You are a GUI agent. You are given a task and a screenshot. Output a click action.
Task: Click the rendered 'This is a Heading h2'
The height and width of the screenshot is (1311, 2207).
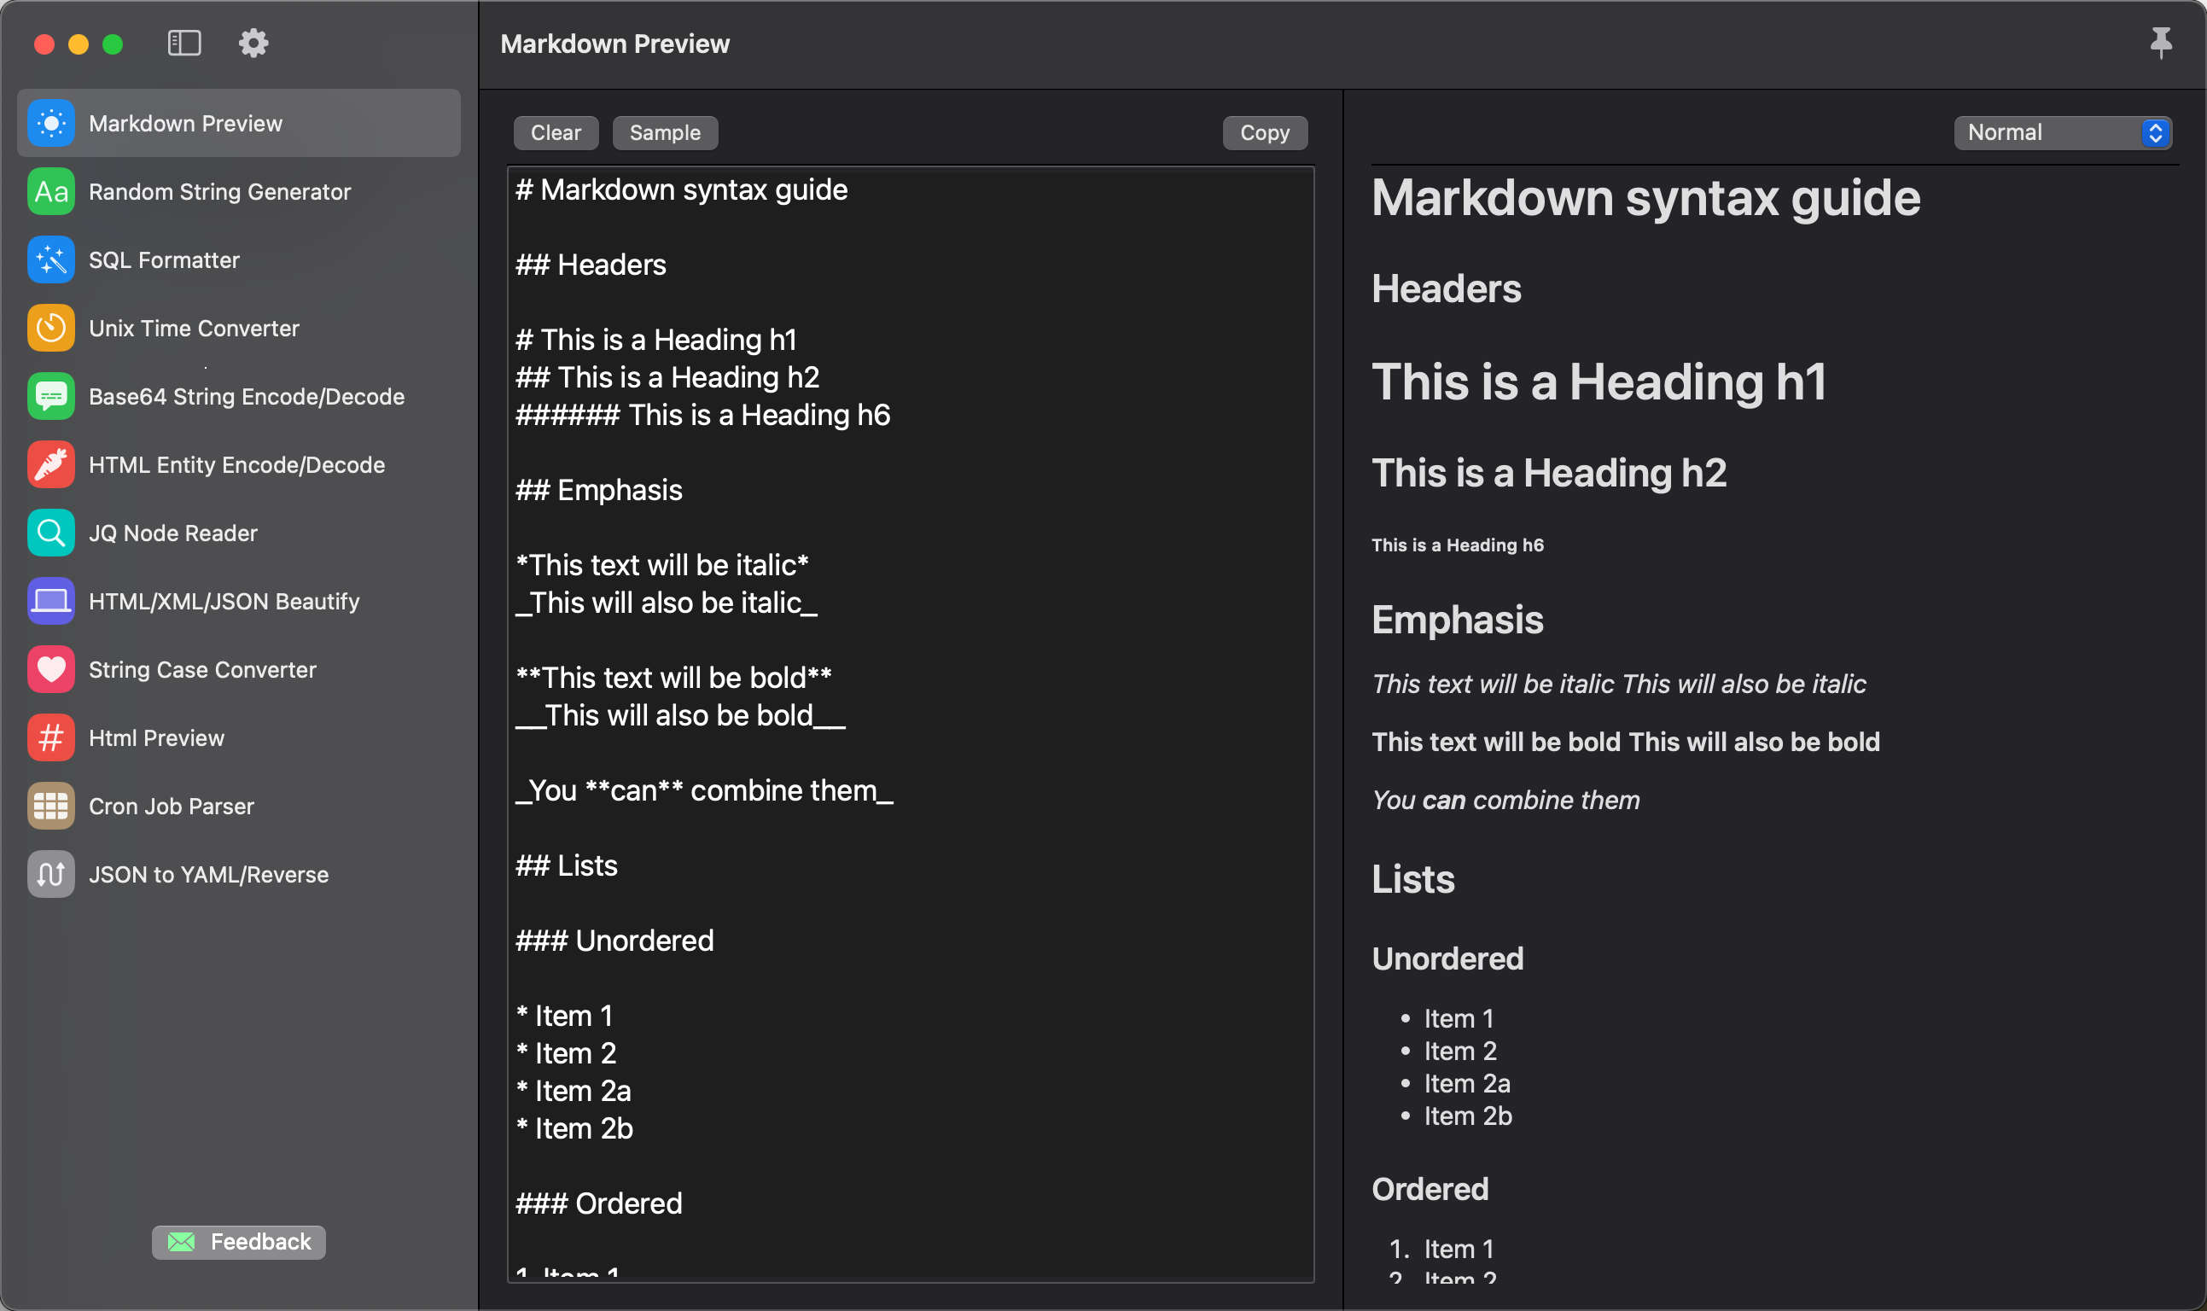tap(1549, 473)
